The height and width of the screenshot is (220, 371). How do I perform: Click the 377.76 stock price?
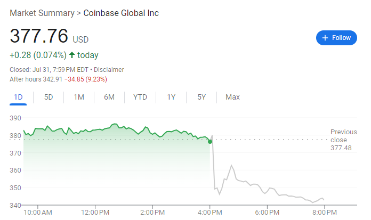pyautogui.click(x=39, y=36)
